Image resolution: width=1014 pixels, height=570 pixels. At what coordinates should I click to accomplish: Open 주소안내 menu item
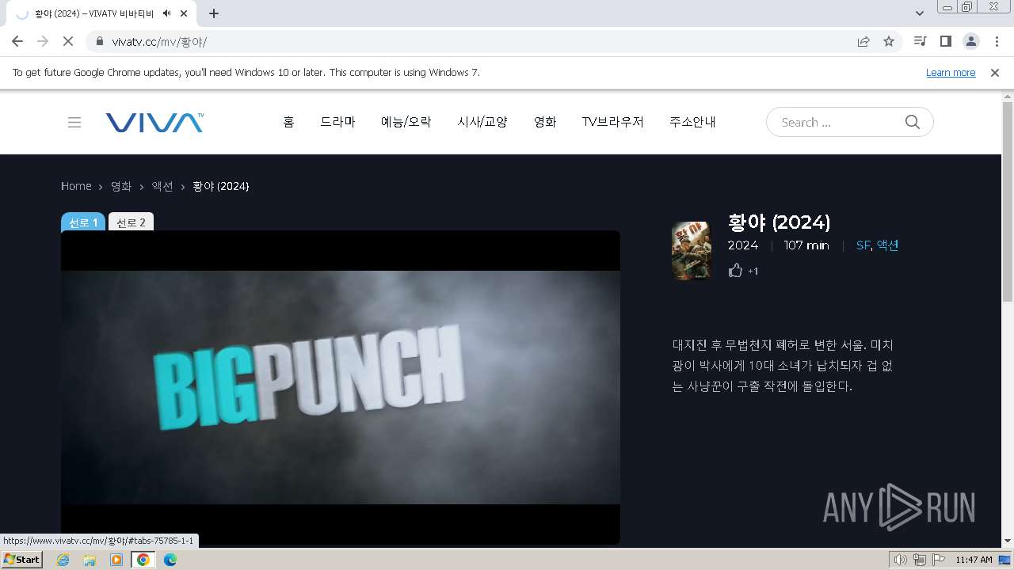point(692,122)
